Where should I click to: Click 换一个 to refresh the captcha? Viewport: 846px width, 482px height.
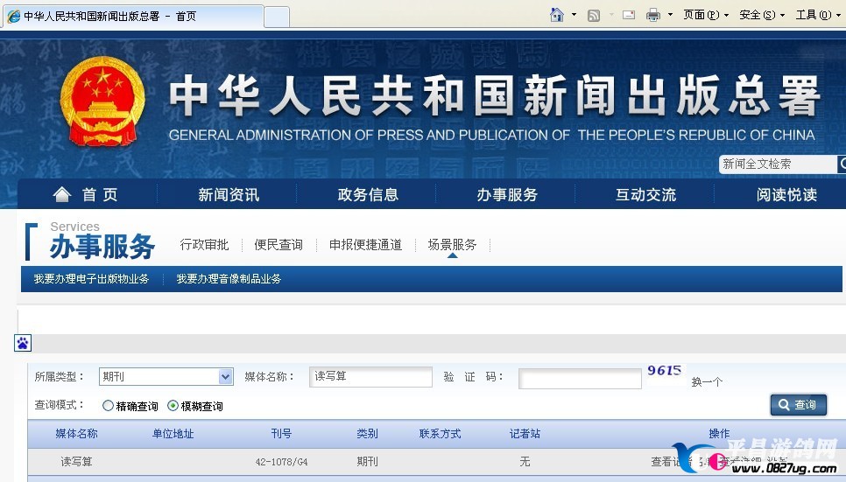(707, 382)
